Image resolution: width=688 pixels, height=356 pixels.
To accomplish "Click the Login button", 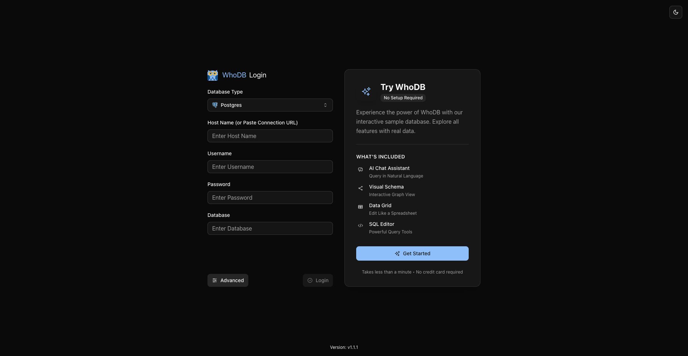I will click(x=317, y=280).
